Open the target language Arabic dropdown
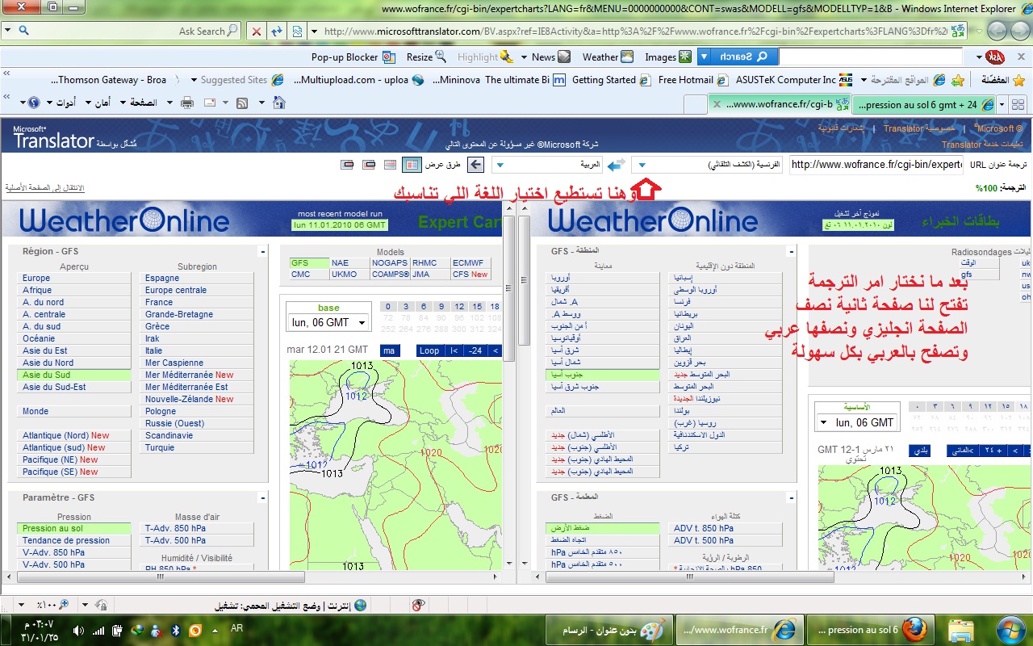This screenshot has height=646, width=1033. coord(547,165)
